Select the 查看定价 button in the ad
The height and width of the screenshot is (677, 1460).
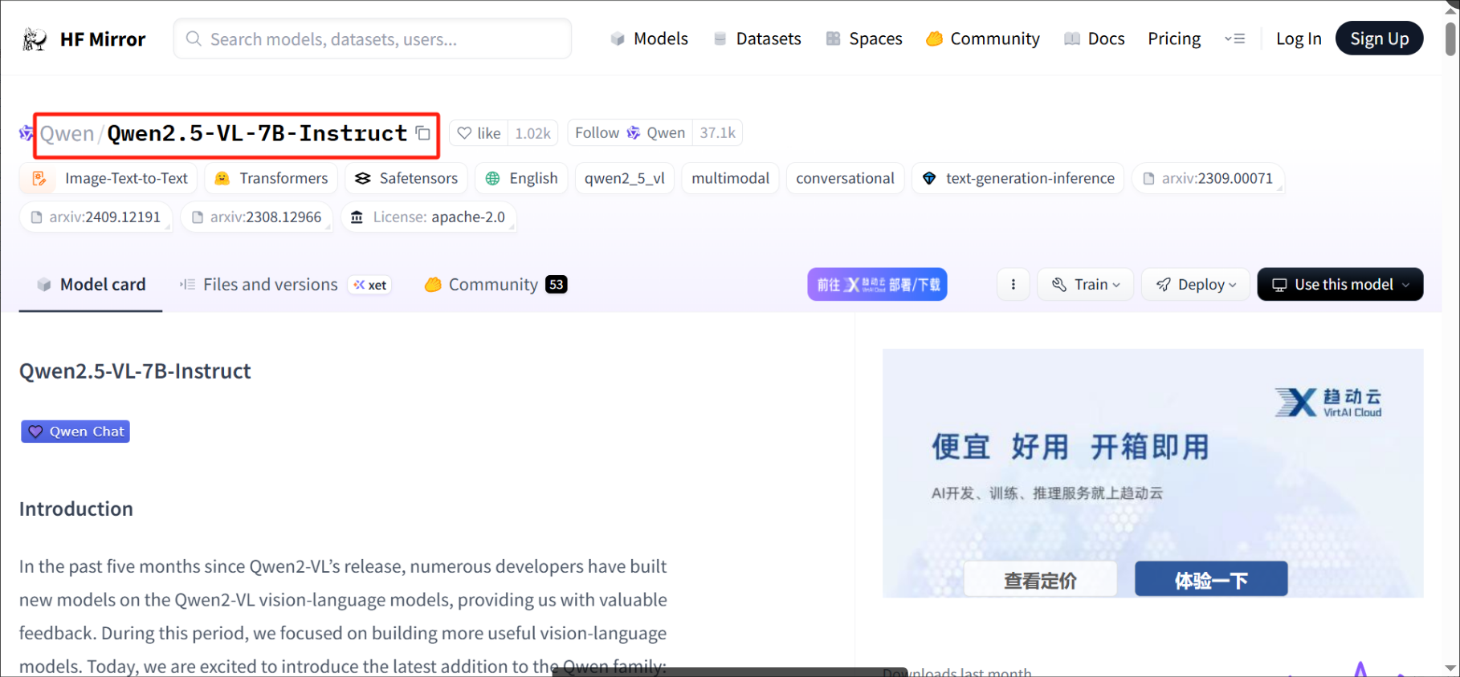(x=1040, y=580)
